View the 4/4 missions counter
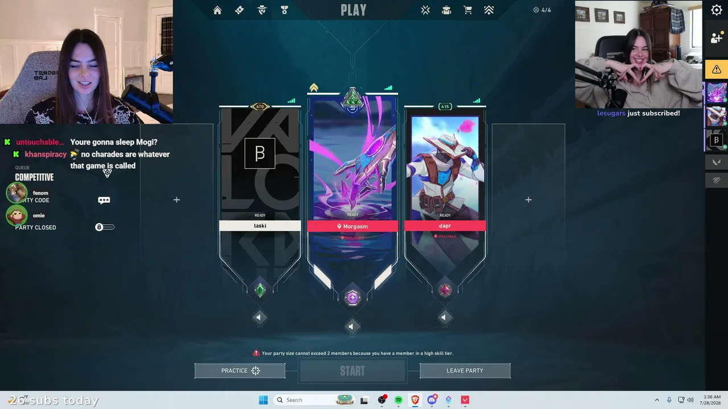The width and height of the screenshot is (728, 409). pyautogui.click(x=542, y=10)
